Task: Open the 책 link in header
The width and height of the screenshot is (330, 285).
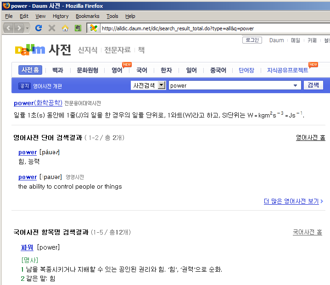Action: point(141,50)
